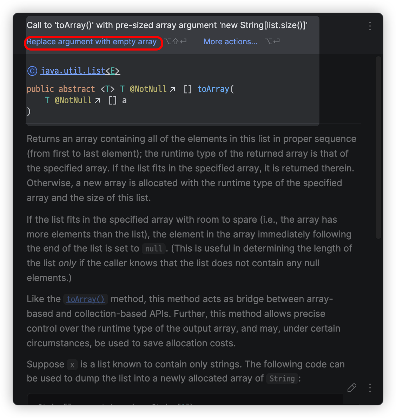
Task: Open the kebab menu at the popup's top right
Action: (370, 26)
